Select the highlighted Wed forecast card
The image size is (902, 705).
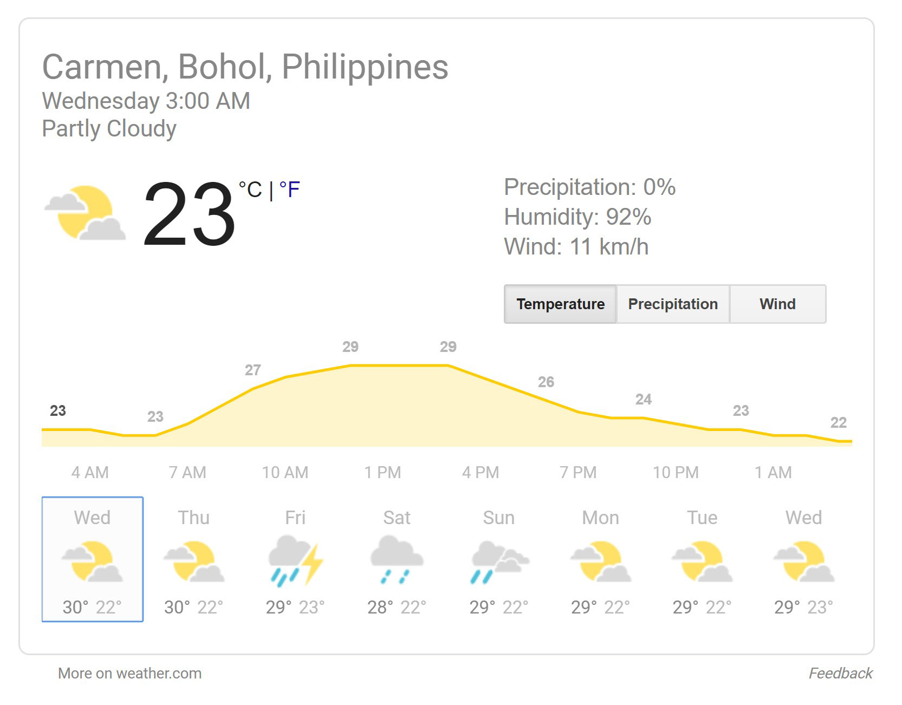click(93, 559)
